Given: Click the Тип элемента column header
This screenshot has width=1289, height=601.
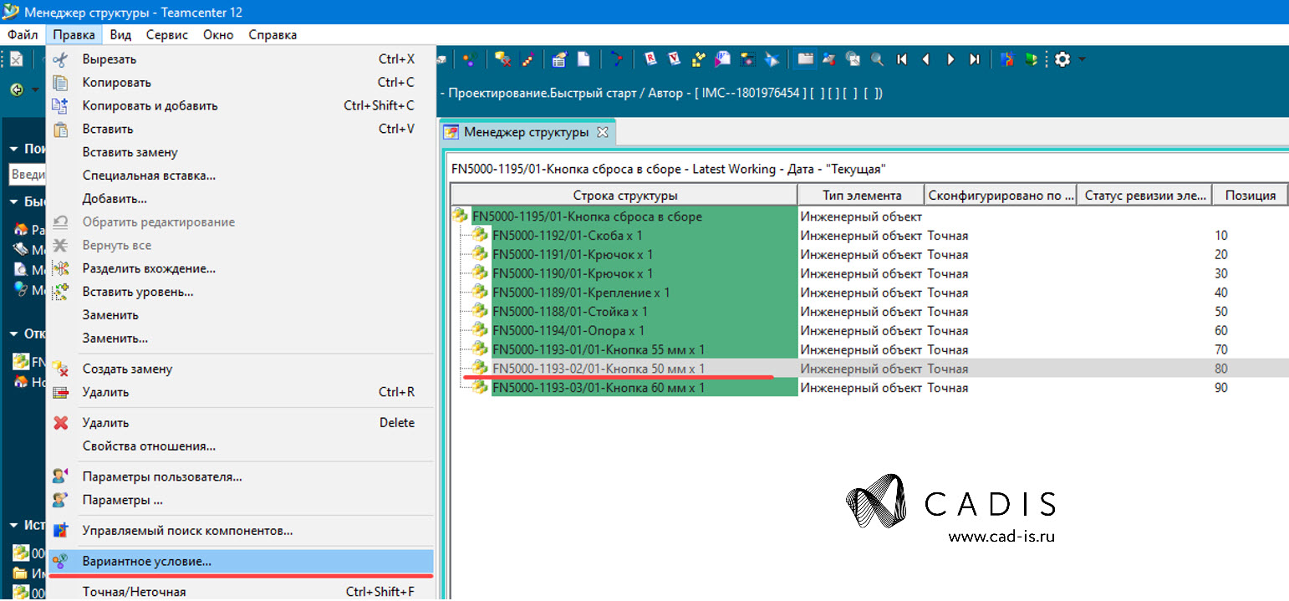Looking at the screenshot, I should coord(861,195).
